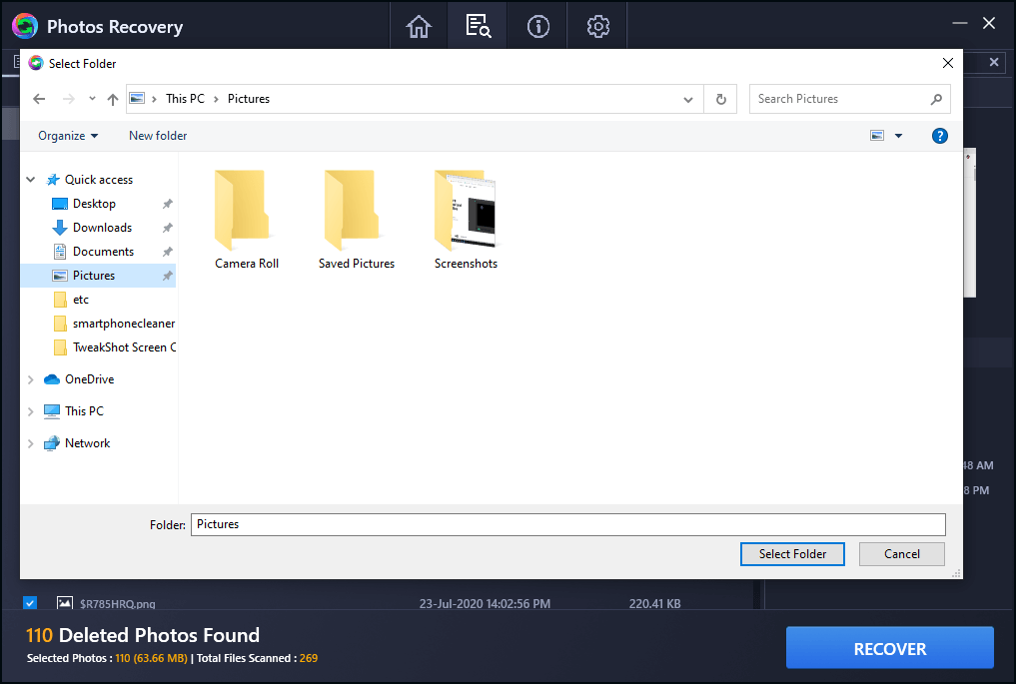Viewport: 1016px width, 684px height.
Task: Confirm with the Select Folder button
Action: pyautogui.click(x=792, y=554)
